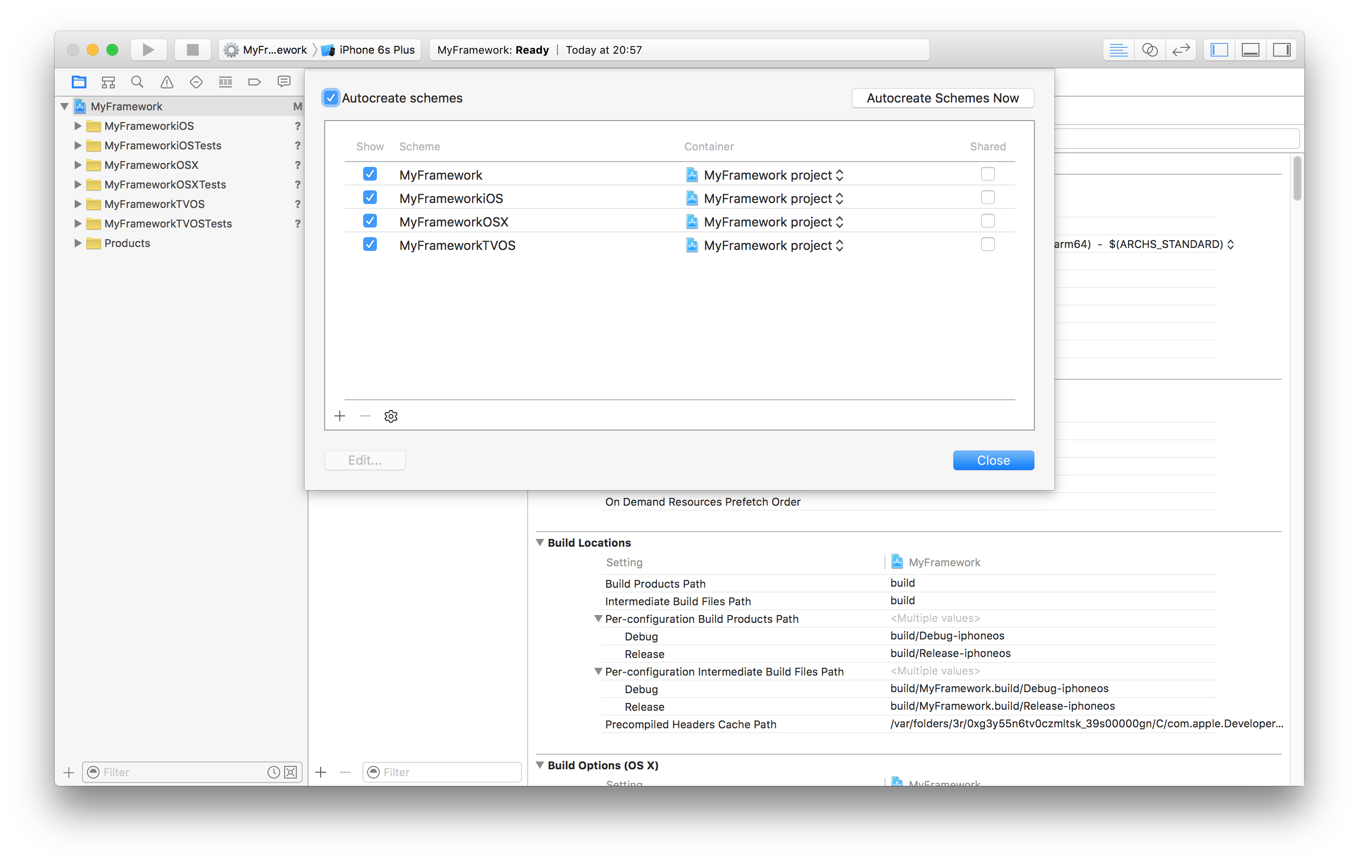
Task: Select the MyFrameworkTVOS scheme row
Action: pyautogui.click(x=679, y=245)
